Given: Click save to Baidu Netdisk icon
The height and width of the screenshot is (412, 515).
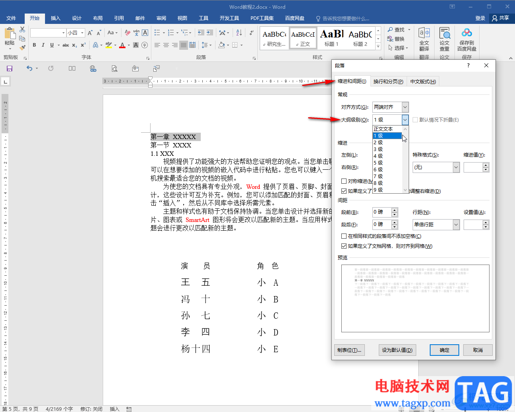Looking at the screenshot, I should (467, 39).
